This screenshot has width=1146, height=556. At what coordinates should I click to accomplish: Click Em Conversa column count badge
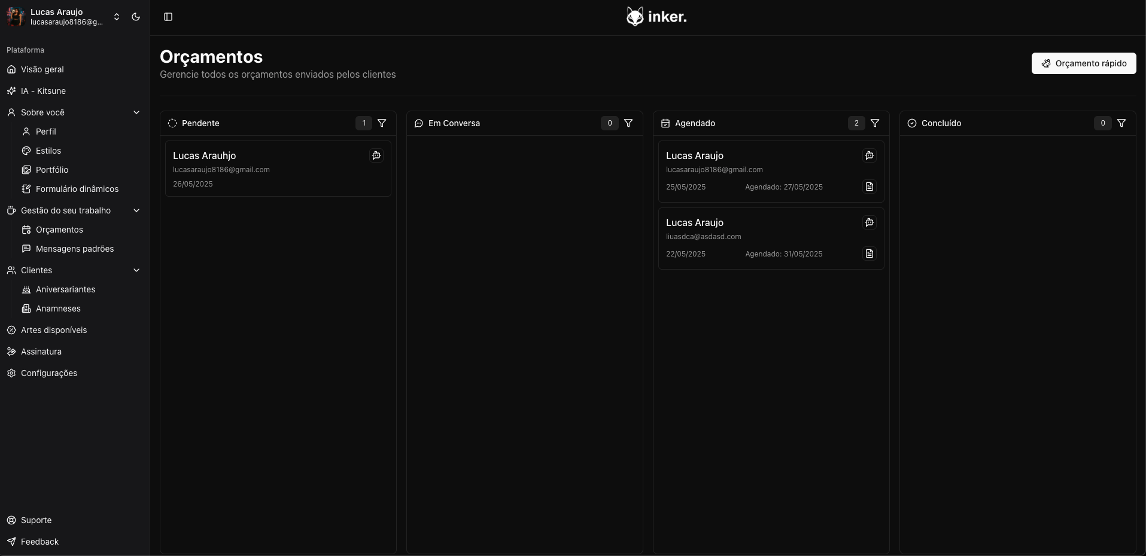pos(610,123)
